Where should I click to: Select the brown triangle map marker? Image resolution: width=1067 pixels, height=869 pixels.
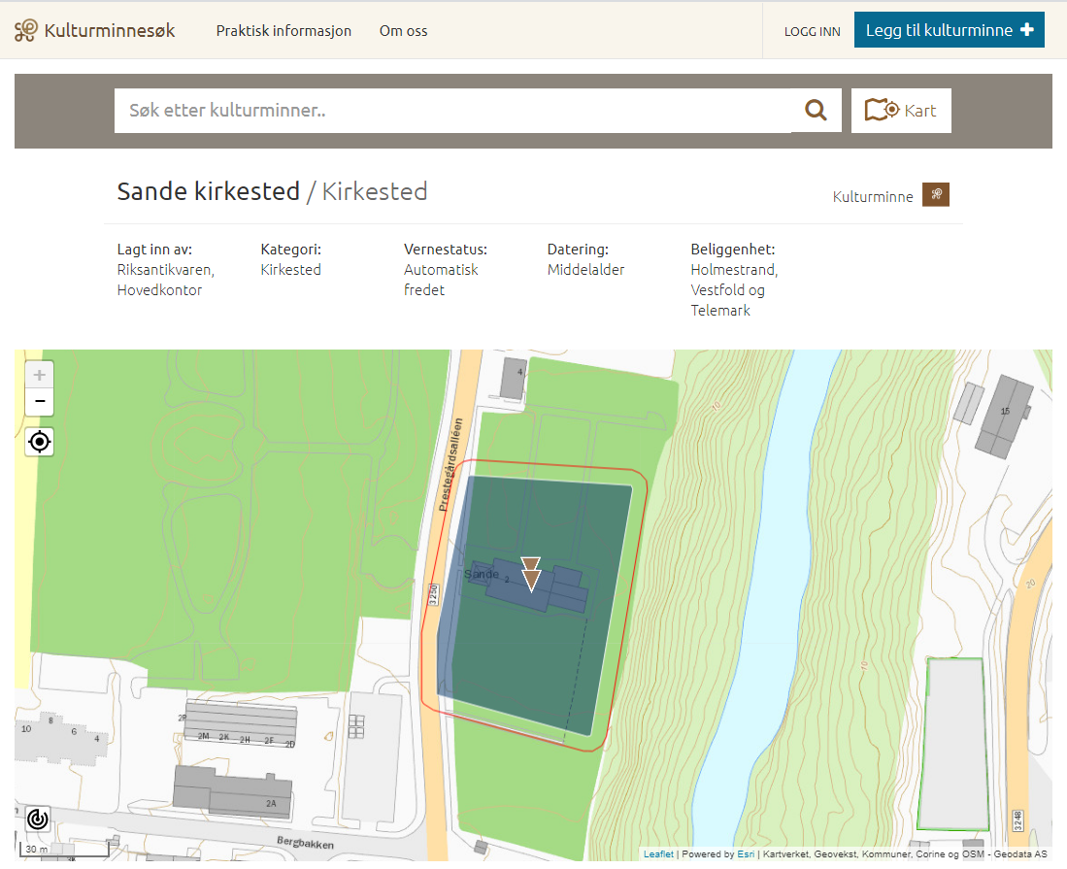point(531,579)
